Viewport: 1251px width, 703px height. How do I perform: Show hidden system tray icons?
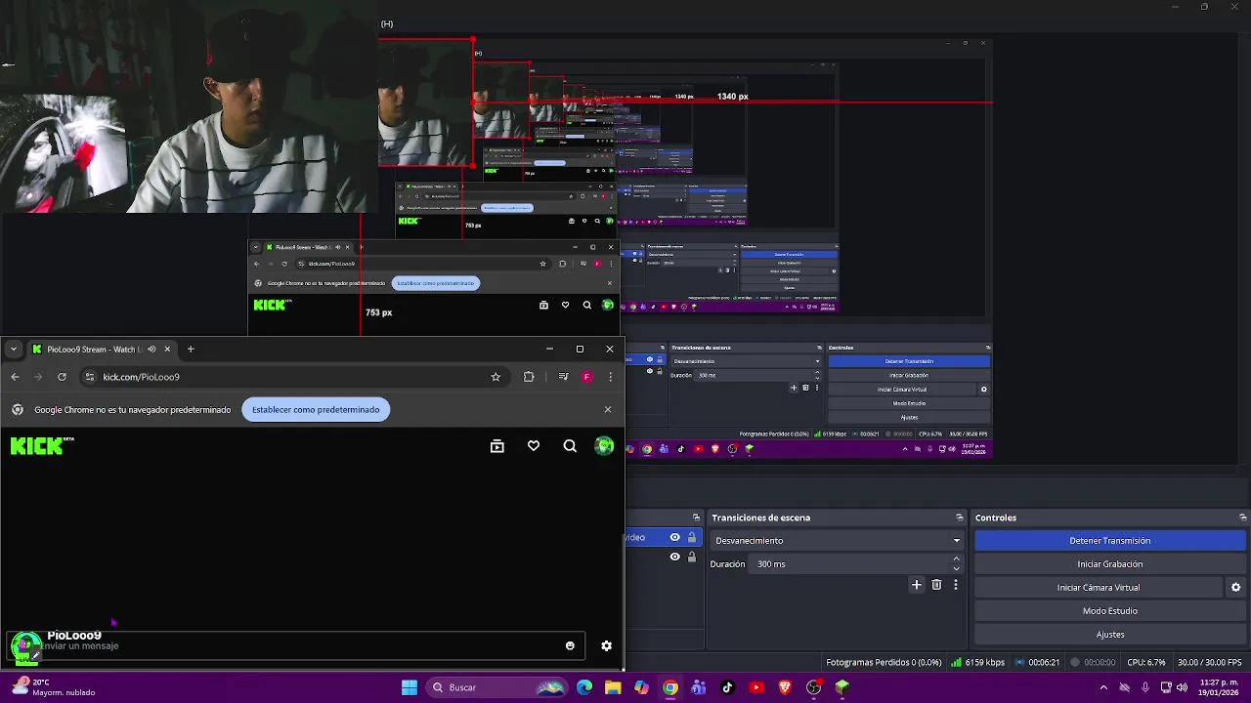[x=1103, y=687]
